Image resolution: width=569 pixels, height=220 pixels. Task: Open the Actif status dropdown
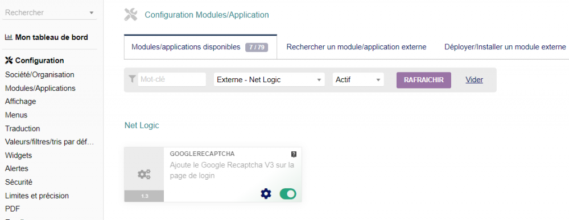click(358, 79)
